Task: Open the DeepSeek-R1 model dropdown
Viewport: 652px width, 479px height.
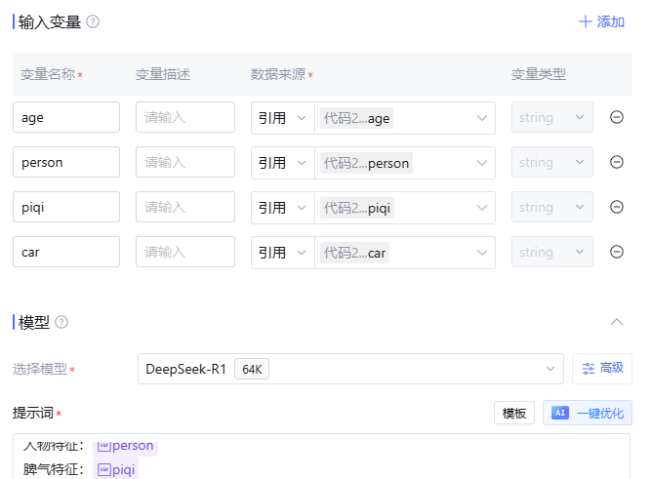Action: [350, 369]
